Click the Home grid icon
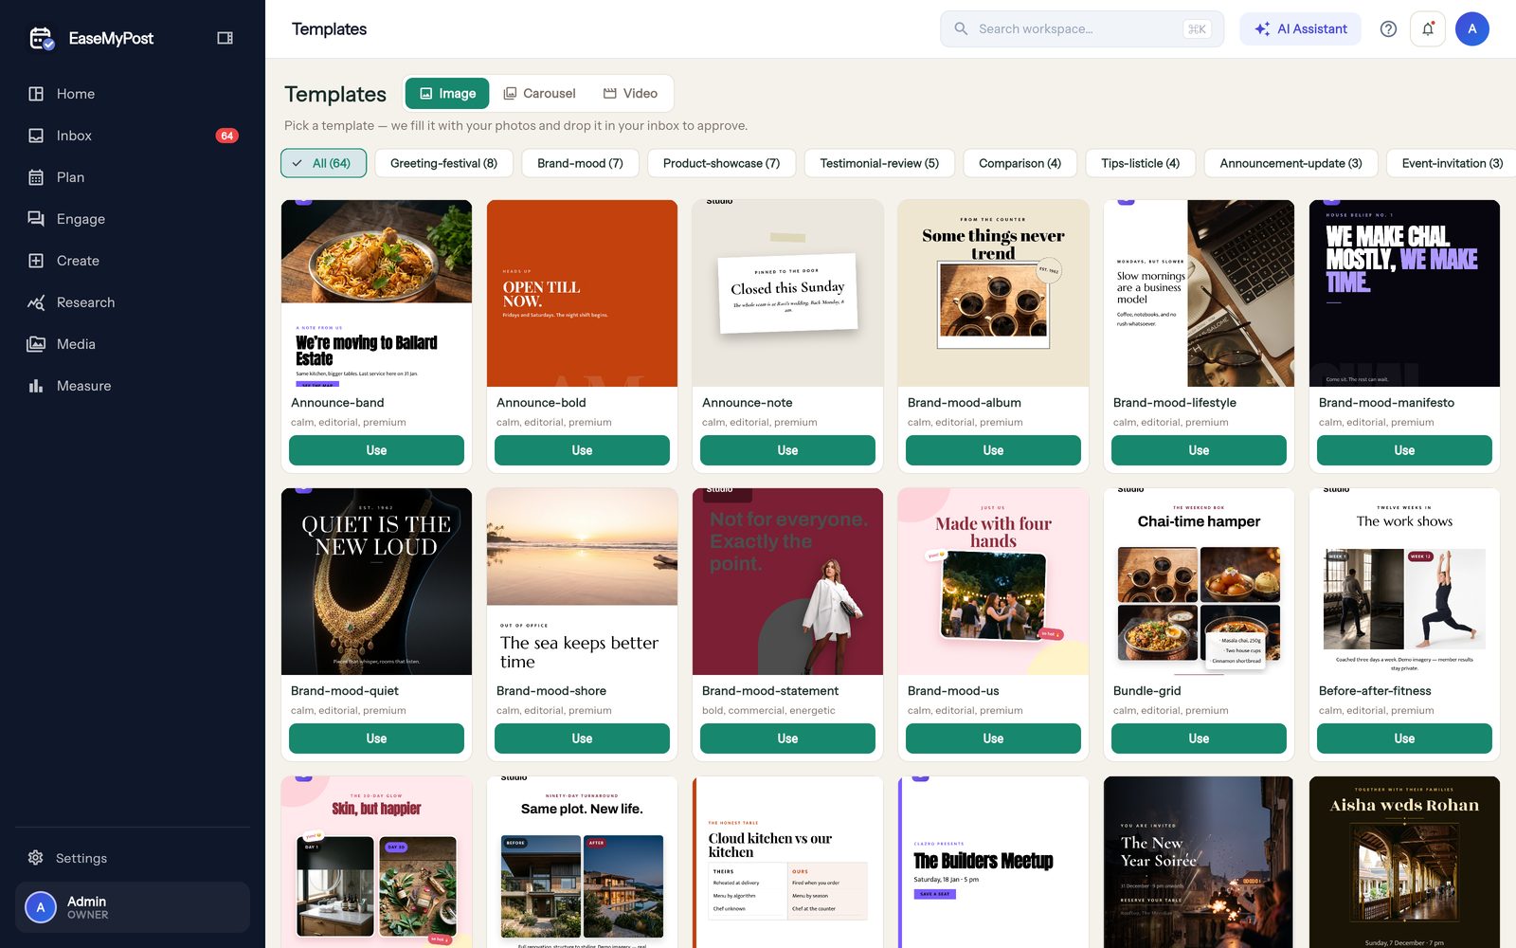Viewport: 1516px width, 948px height. point(36,94)
